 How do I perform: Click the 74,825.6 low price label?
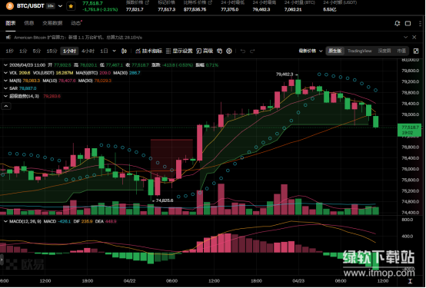[x=165, y=200]
